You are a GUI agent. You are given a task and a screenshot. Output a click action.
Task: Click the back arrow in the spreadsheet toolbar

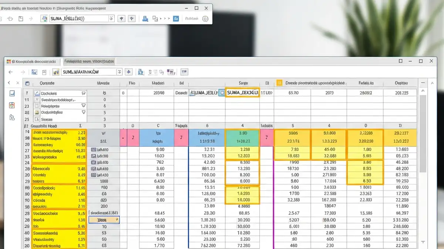point(11,72)
